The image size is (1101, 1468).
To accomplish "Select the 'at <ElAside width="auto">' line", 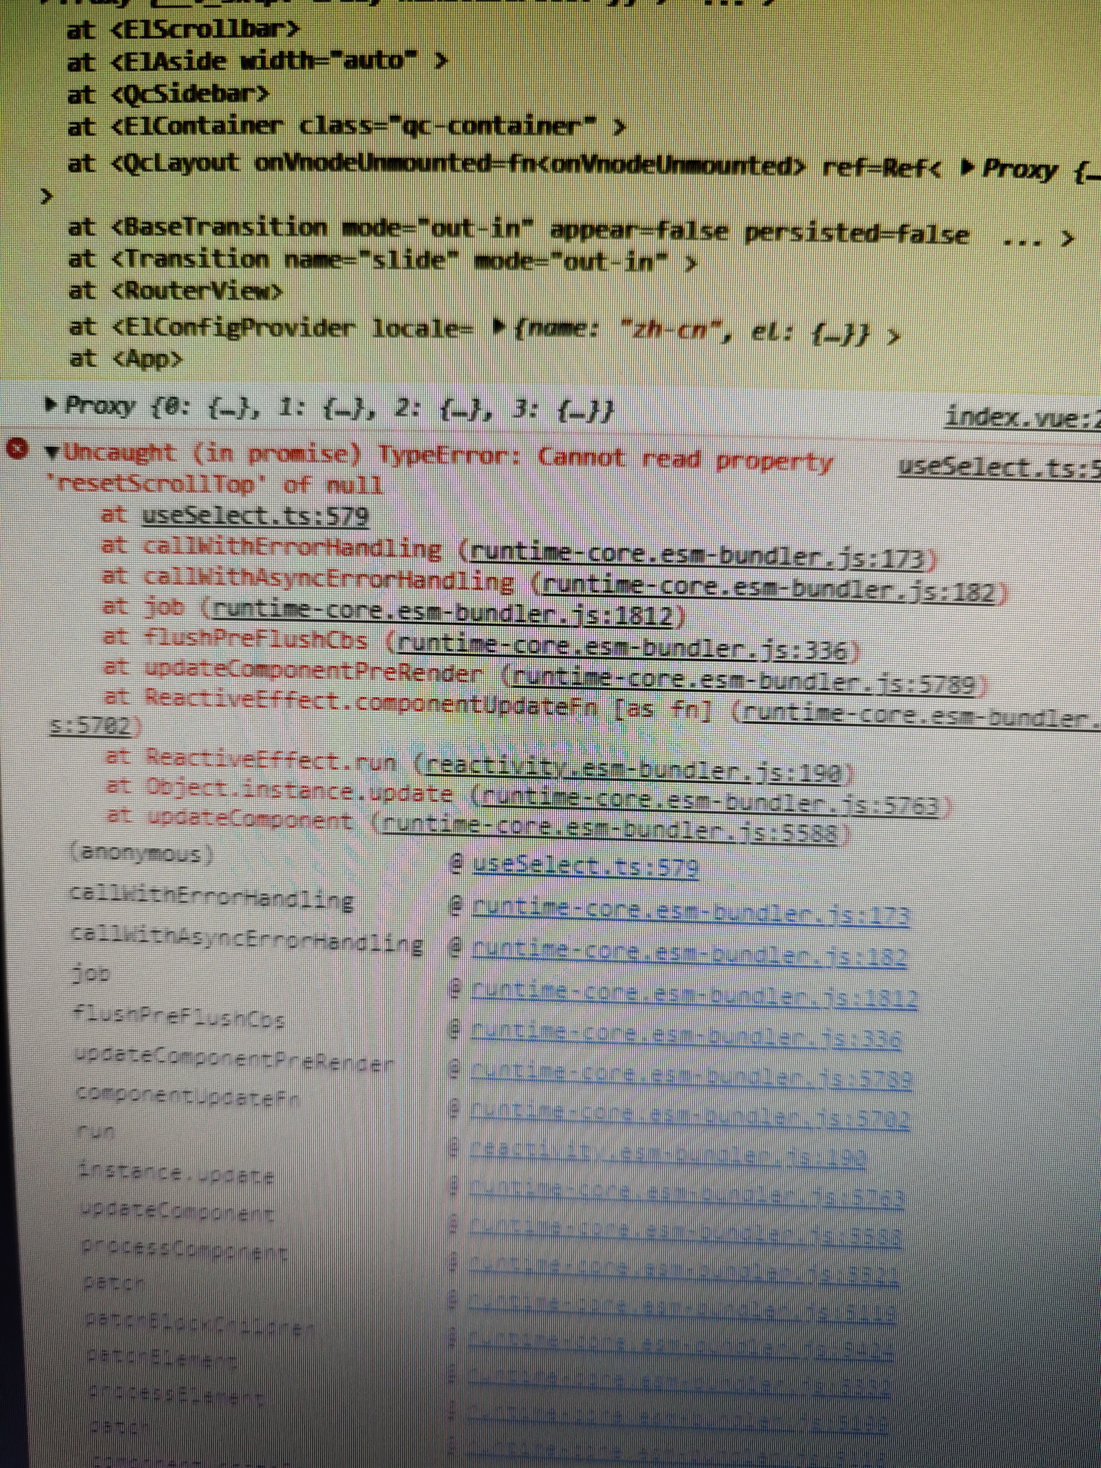I will [x=258, y=62].
